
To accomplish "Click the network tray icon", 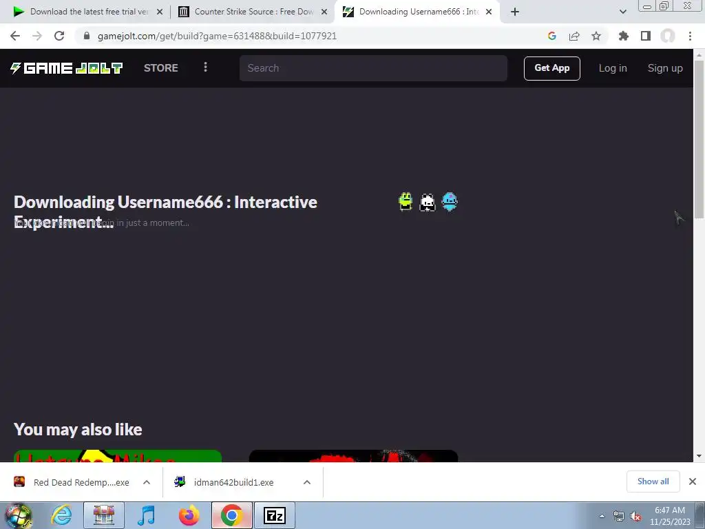I will 619,516.
